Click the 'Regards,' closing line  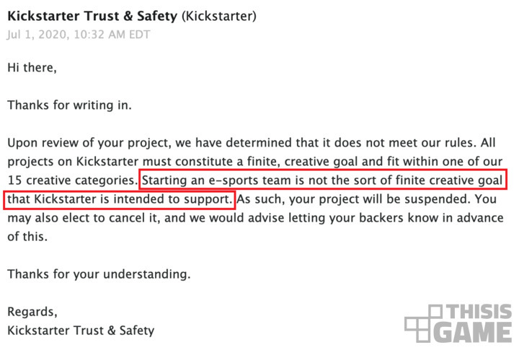pos(32,312)
